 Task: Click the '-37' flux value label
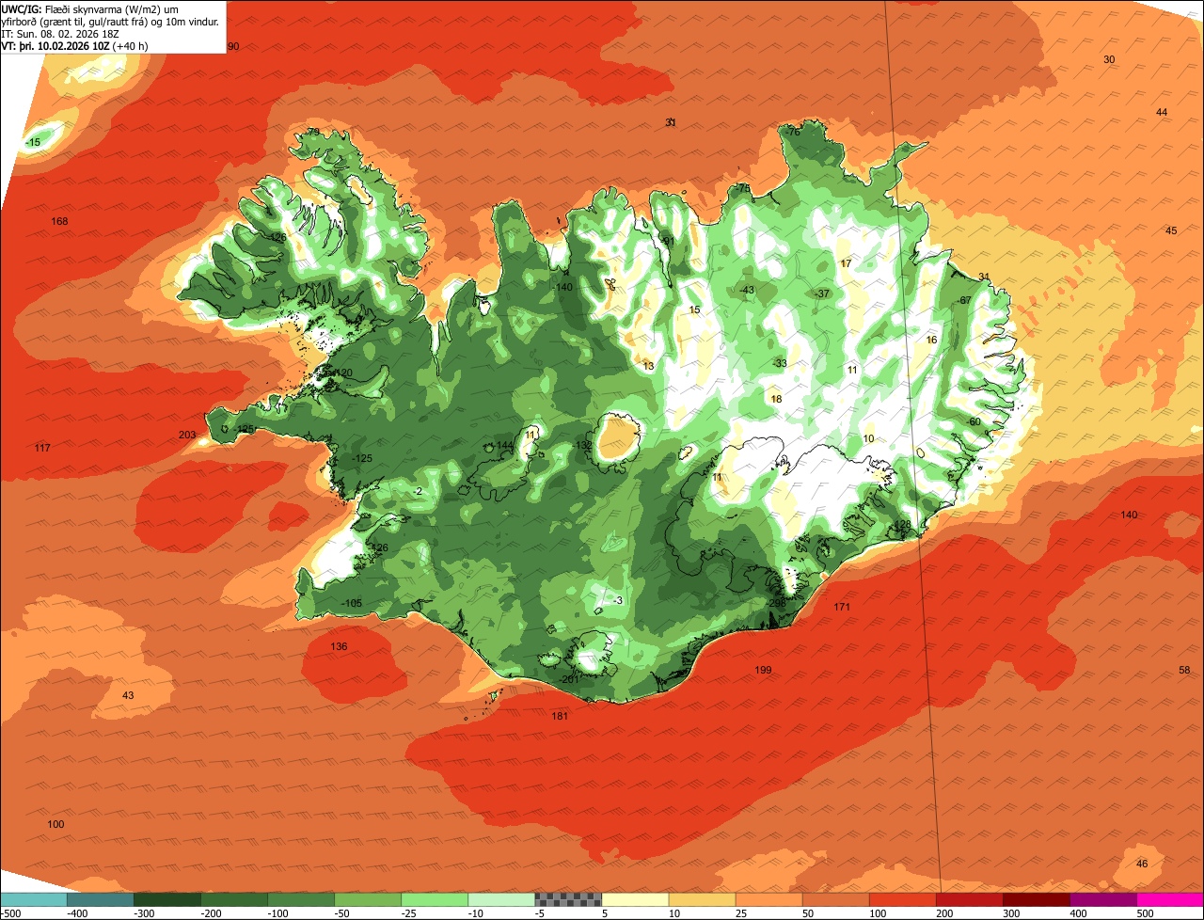[822, 293]
